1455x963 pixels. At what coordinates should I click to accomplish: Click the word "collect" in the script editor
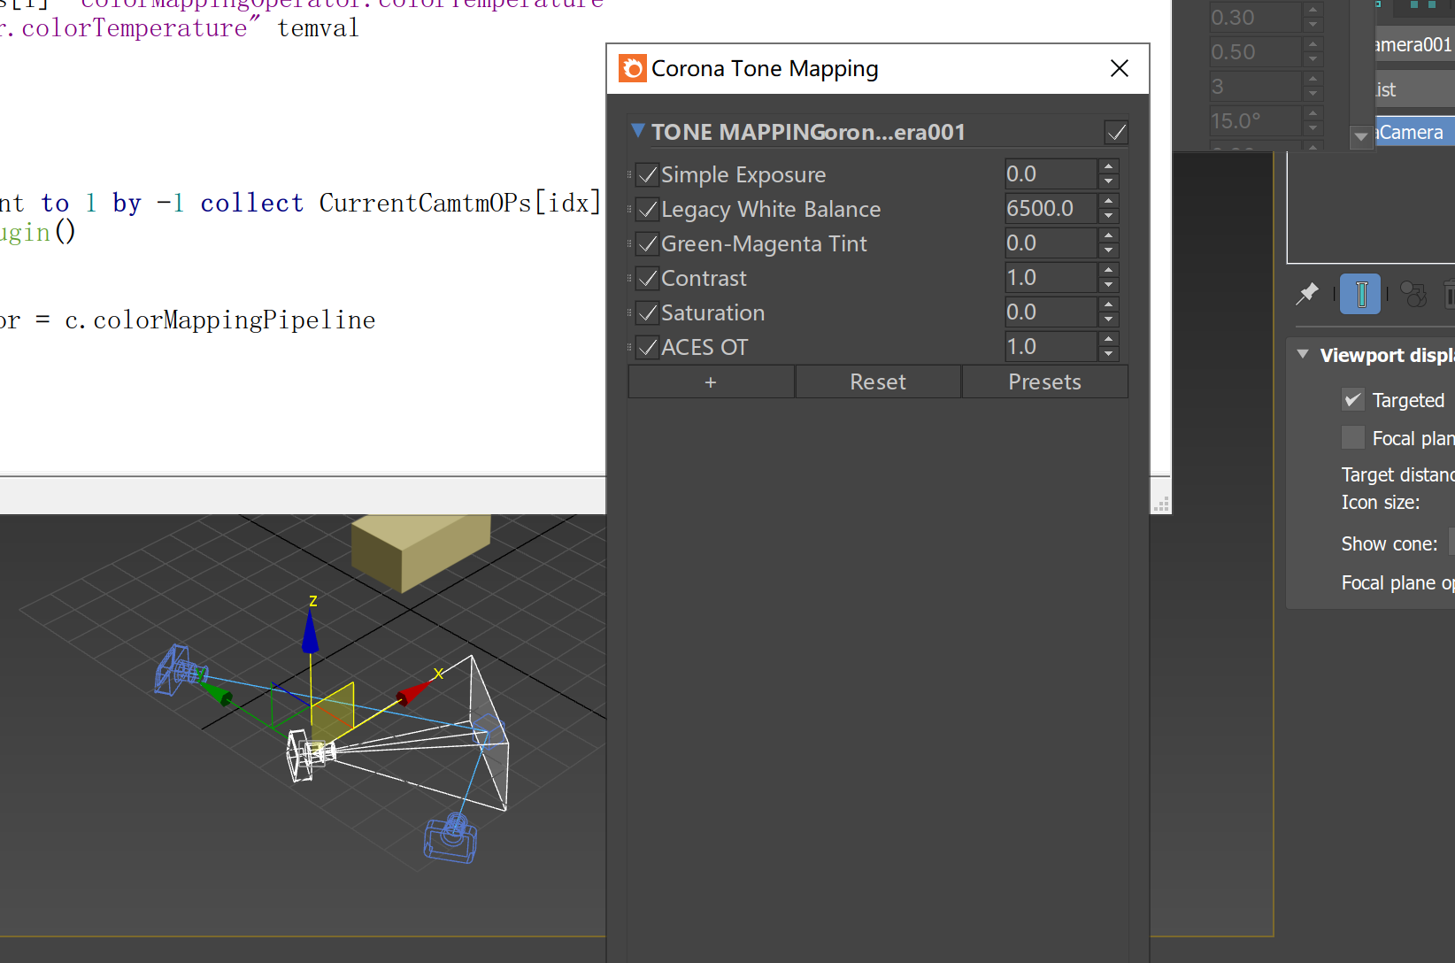(x=252, y=204)
